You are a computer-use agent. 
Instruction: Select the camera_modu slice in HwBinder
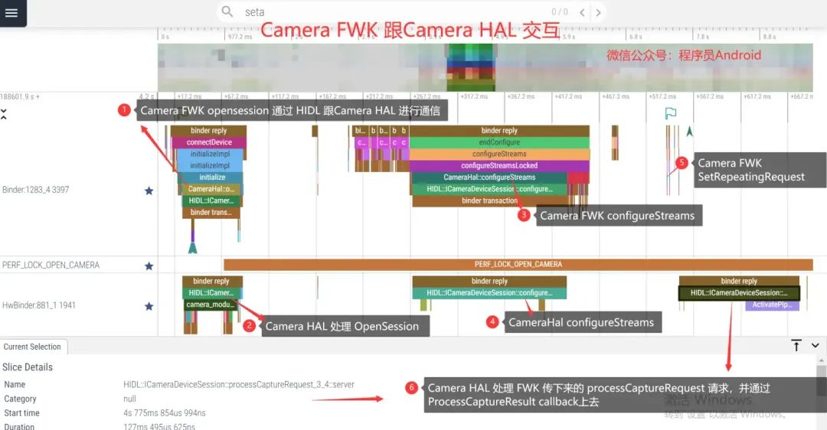tap(209, 305)
